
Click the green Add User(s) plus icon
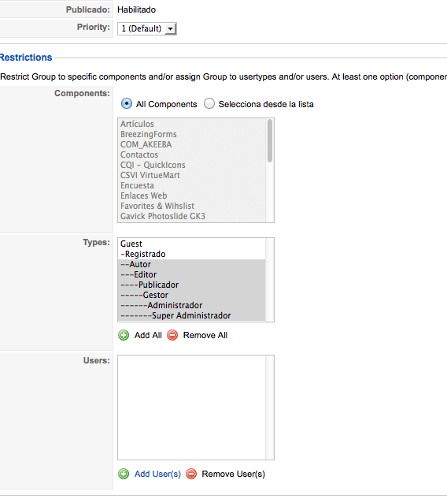(x=124, y=474)
